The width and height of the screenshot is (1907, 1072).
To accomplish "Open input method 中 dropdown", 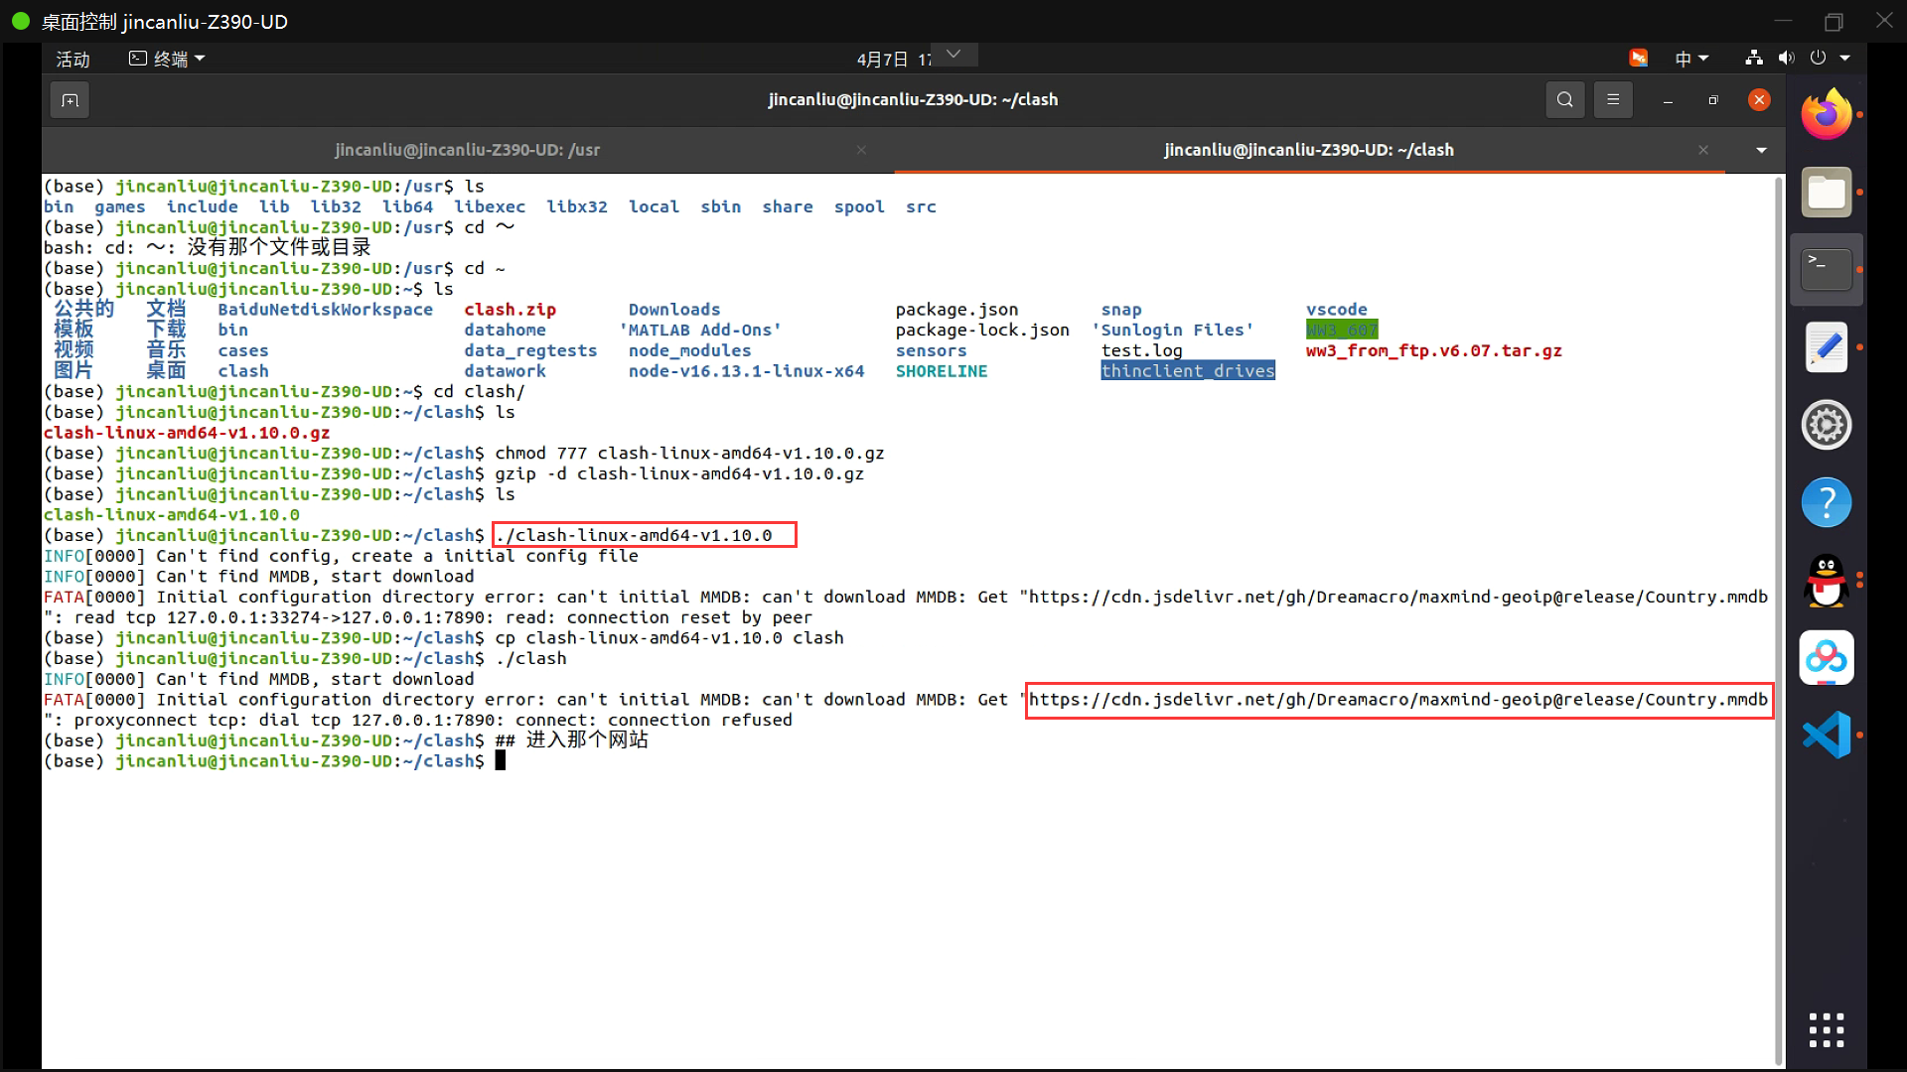I will click(1690, 59).
